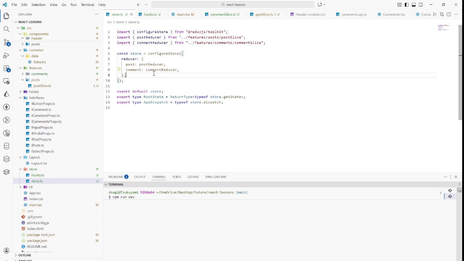Open Run and Debug view
The image size is (464, 261).
(x=6, y=55)
